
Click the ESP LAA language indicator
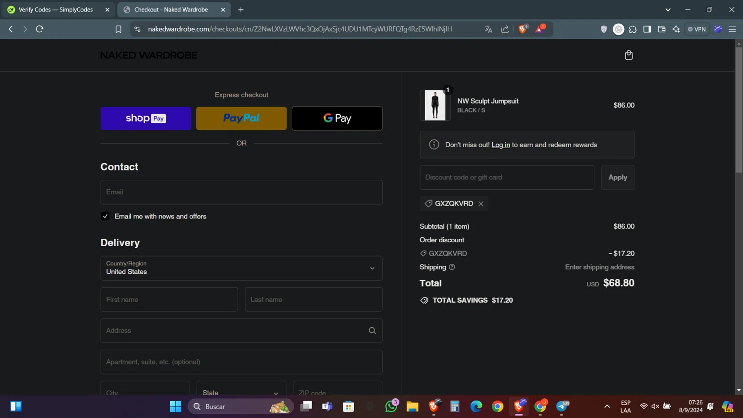[x=626, y=407]
